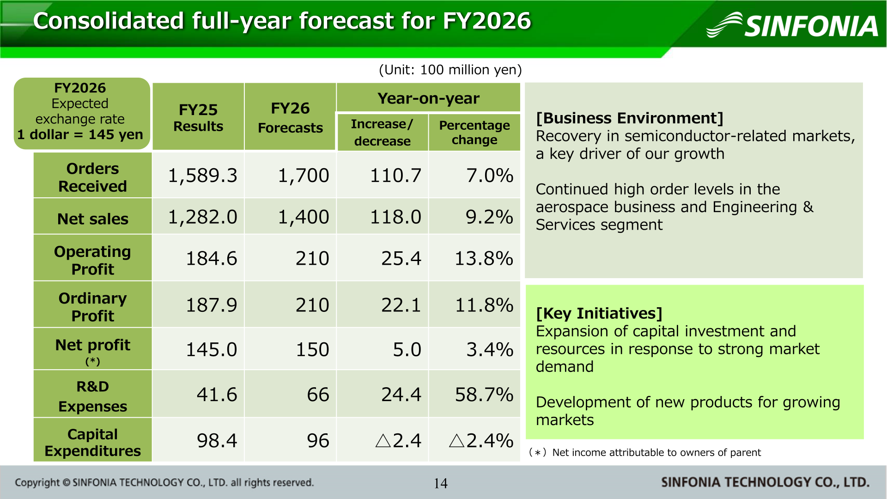Click the increase value 110.7
Image resolution: width=887 pixels, height=499 pixels.
(x=396, y=176)
